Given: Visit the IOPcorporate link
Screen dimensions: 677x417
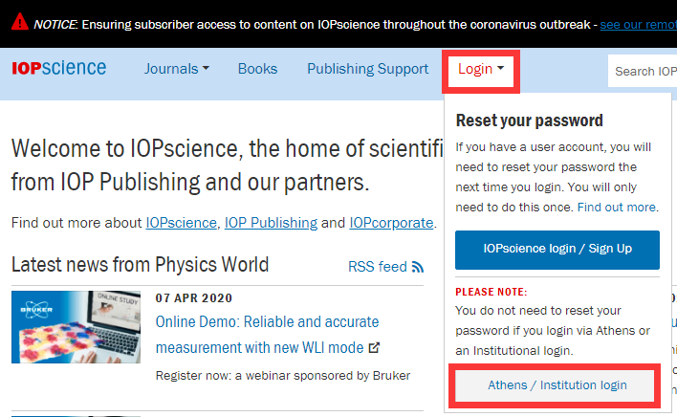Looking at the screenshot, I should [x=391, y=223].
